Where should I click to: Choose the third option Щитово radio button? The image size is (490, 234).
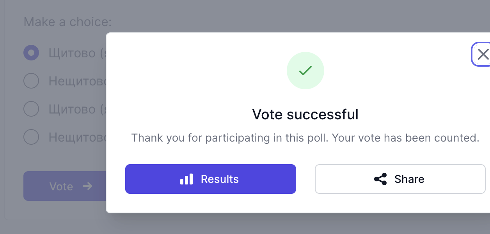(x=31, y=109)
